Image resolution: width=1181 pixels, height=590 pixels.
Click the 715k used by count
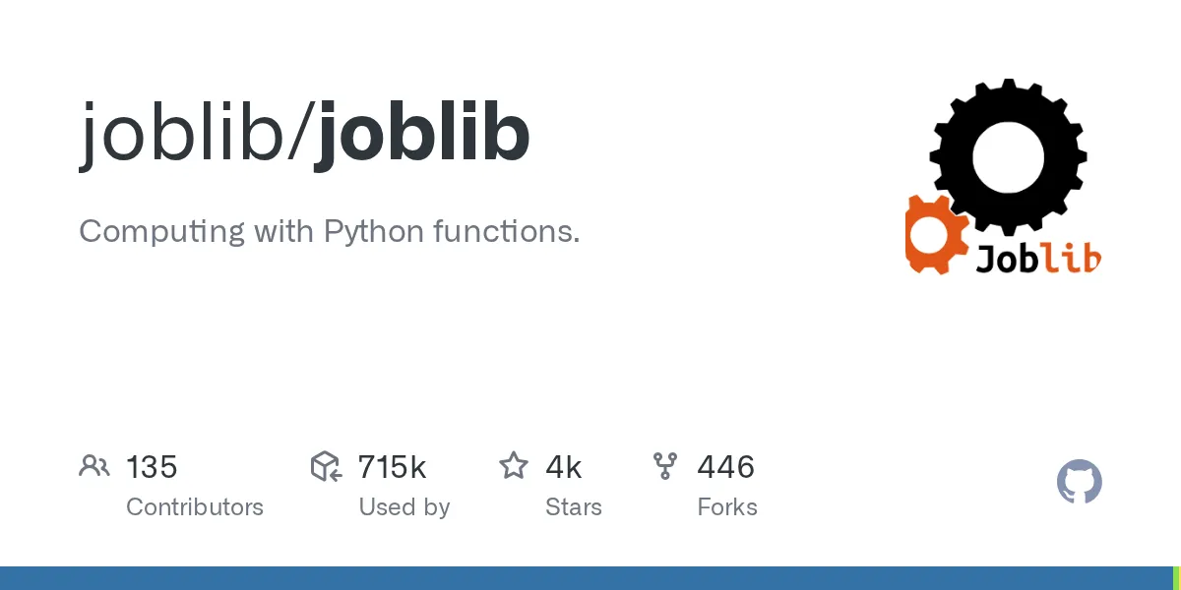(392, 467)
